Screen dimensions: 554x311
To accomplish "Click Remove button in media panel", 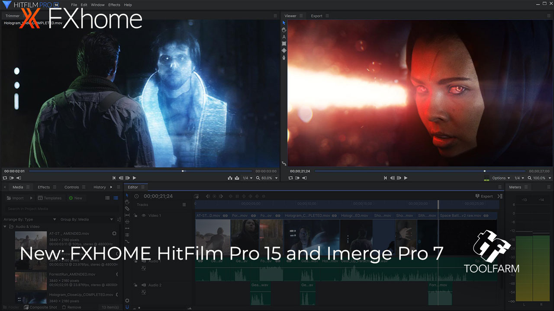I will click(72, 307).
